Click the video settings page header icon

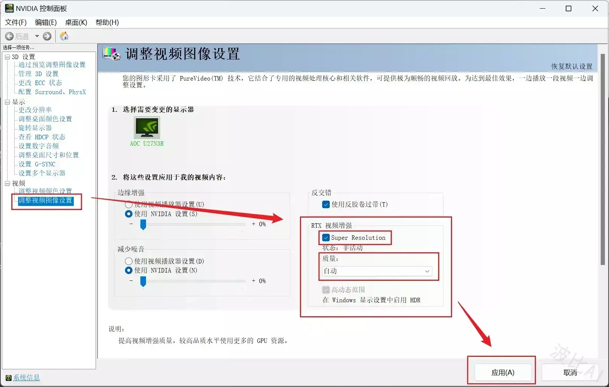coord(111,54)
